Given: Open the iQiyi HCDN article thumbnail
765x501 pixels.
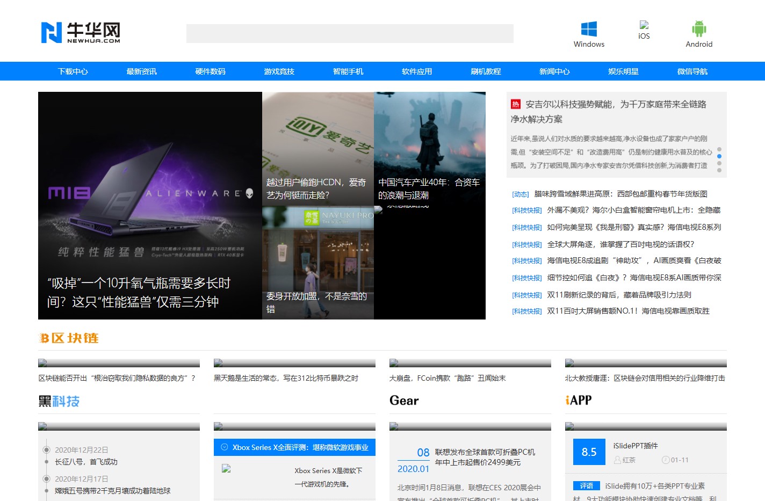Looking at the screenshot, I should coord(318,149).
